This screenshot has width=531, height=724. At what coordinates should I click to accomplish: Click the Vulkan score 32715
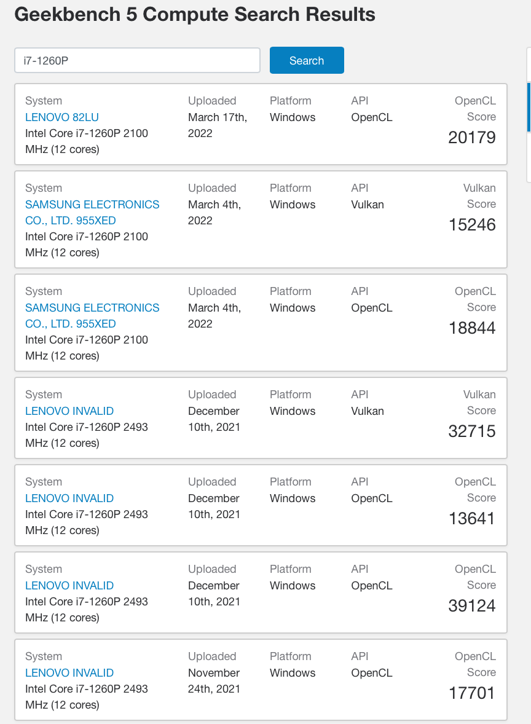(471, 431)
